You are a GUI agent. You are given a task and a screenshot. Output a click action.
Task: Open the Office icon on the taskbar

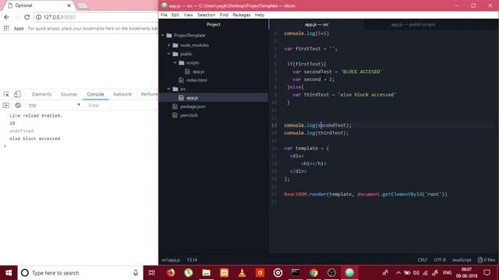[260, 273]
